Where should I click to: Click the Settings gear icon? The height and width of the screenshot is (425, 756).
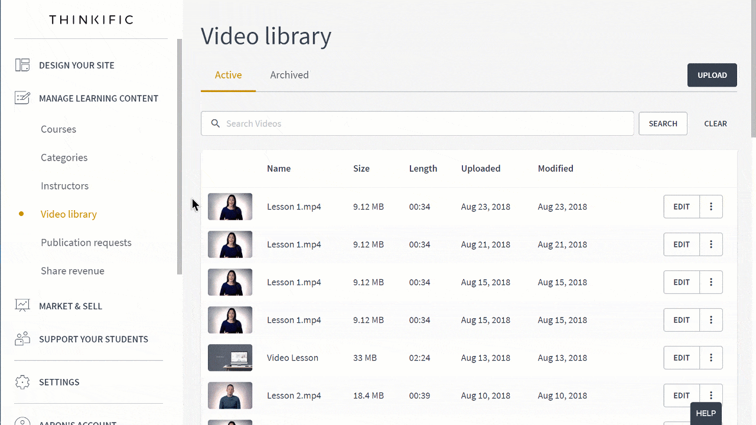point(22,382)
